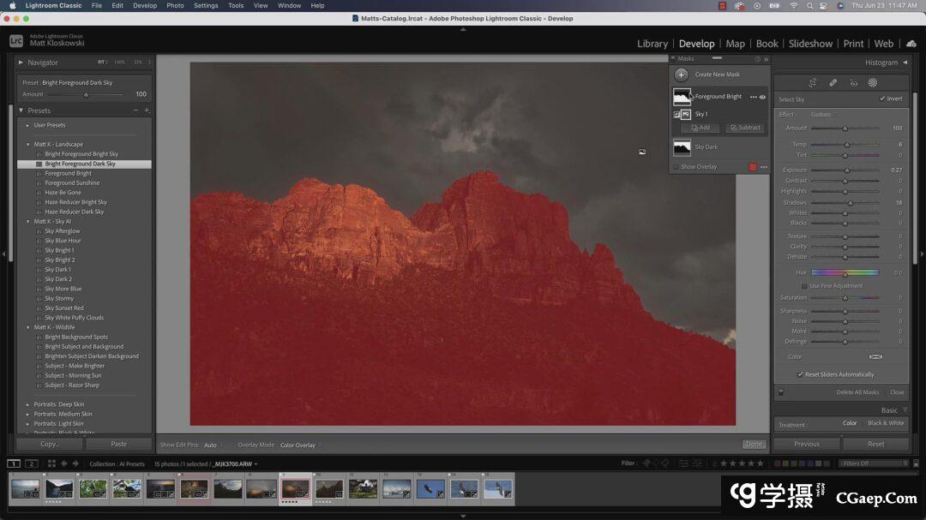Click the Subtract button under Sky 1
This screenshot has height=520, width=926.
tap(745, 128)
